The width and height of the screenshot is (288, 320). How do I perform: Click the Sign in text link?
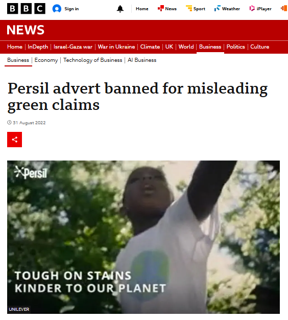tap(71, 9)
